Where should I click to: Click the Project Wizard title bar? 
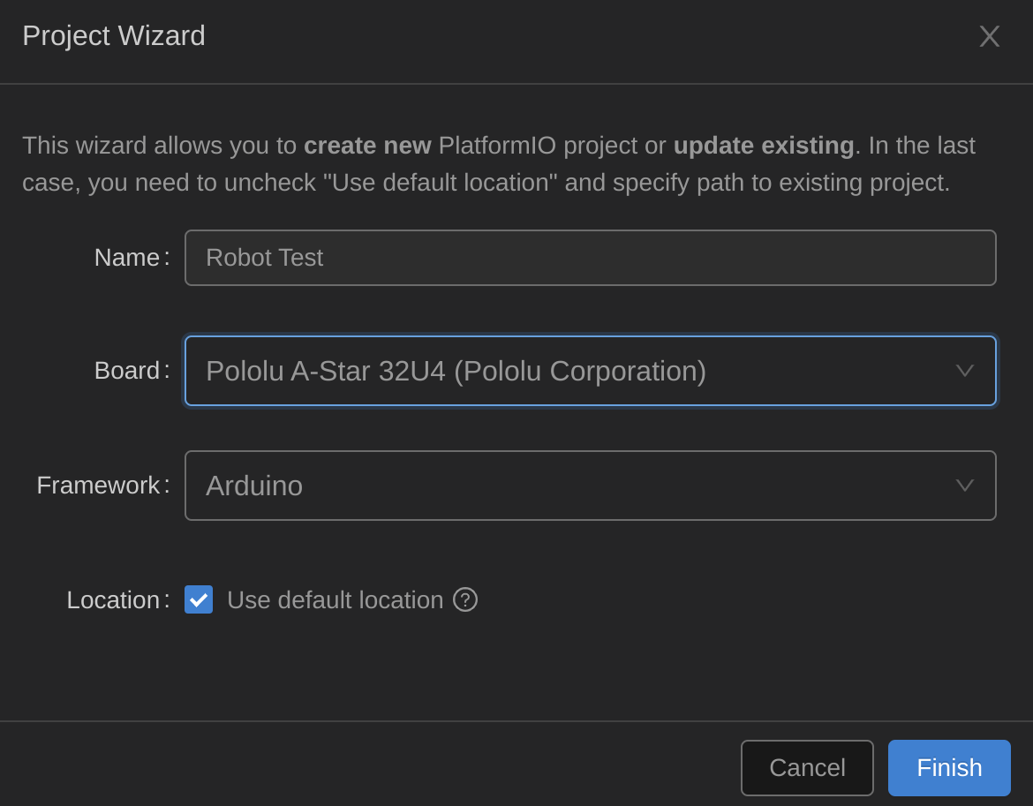coord(113,36)
